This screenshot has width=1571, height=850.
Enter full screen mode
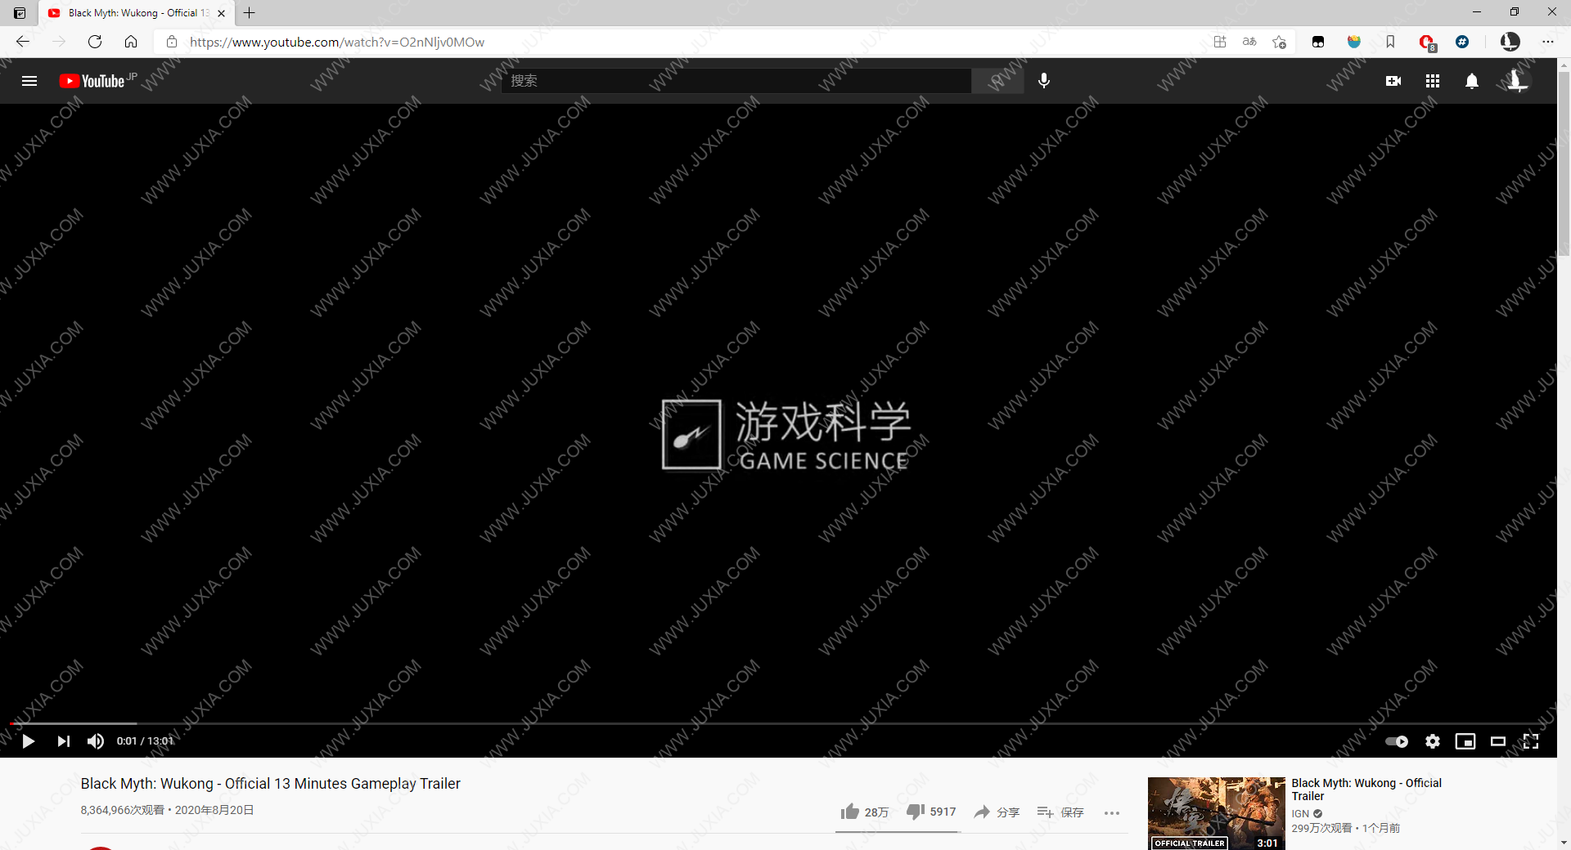[x=1531, y=741]
